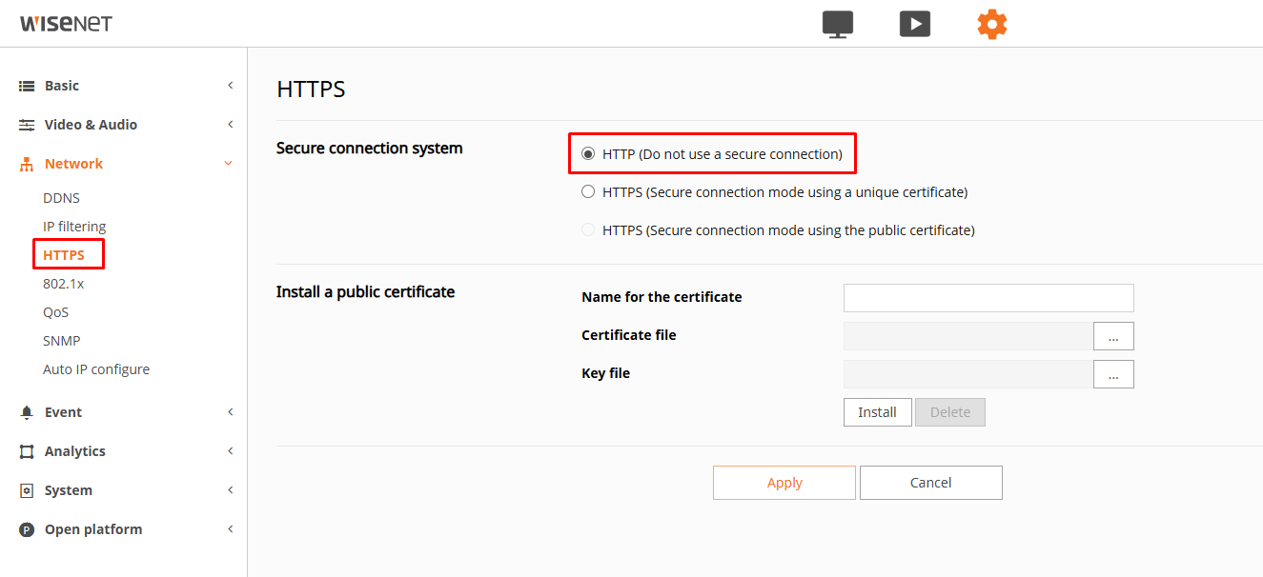
Task: Select HTTPS unique certificate mode
Action: coord(588,191)
